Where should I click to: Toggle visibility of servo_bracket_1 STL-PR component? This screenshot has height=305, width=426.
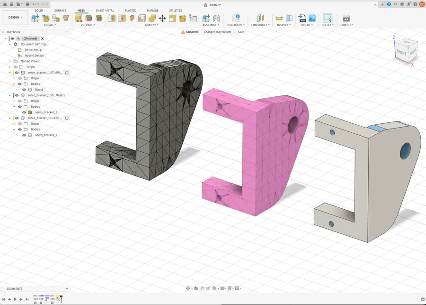[x=17, y=73]
